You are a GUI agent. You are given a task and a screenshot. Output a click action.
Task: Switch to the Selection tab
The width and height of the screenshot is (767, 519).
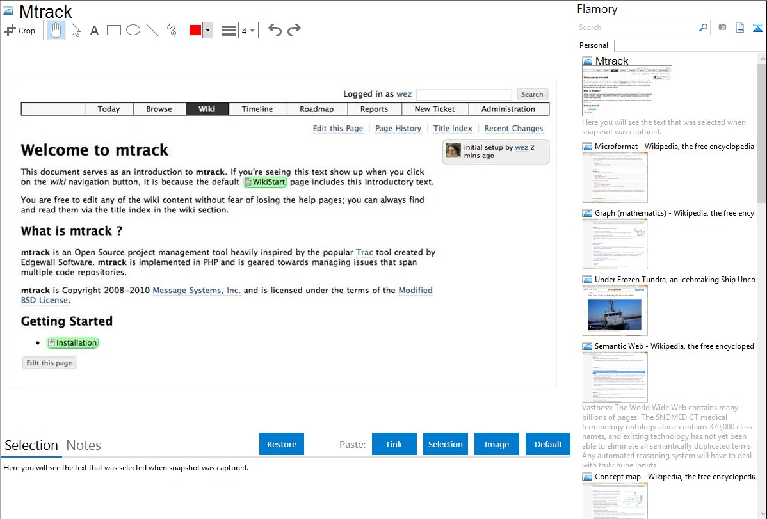[31, 445]
